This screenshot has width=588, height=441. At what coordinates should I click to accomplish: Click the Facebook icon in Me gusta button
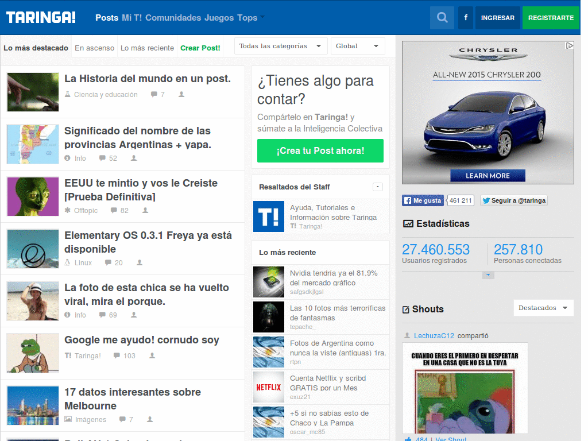[x=408, y=200]
